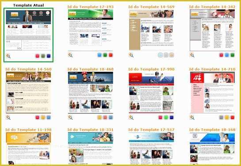Pick the green swatch of Template 17-998
Viewport: 241px width, 166px height.
coord(166,117)
